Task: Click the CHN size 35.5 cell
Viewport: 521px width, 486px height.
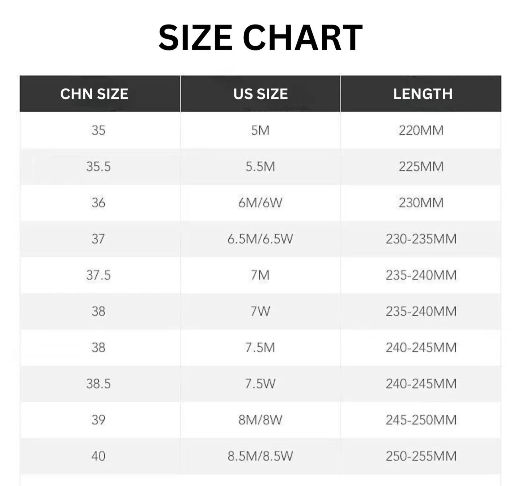Action: (98, 167)
